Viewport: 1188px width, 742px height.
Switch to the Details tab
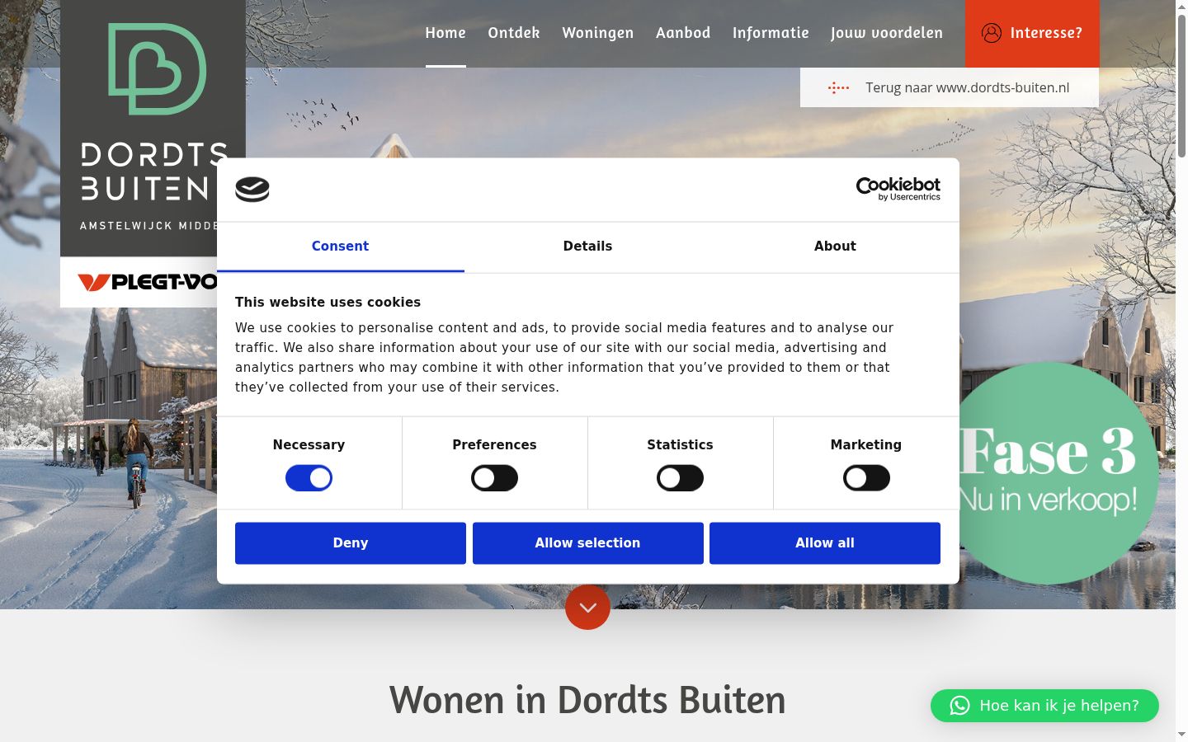(x=587, y=247)
